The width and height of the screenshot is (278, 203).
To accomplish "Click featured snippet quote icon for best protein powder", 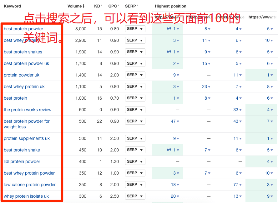I will click(x=169, y=29).
